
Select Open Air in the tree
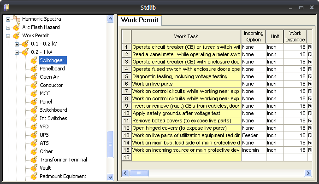(49, 77)
